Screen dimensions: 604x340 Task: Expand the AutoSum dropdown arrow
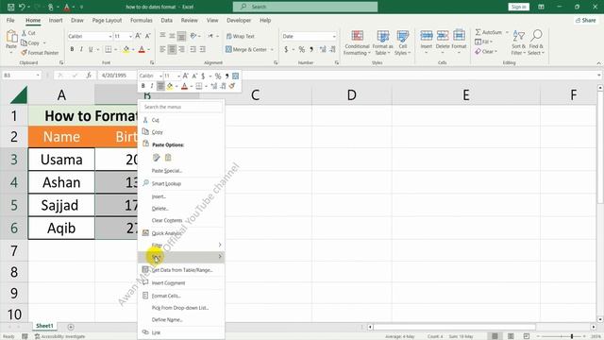[x=508, y=32]
